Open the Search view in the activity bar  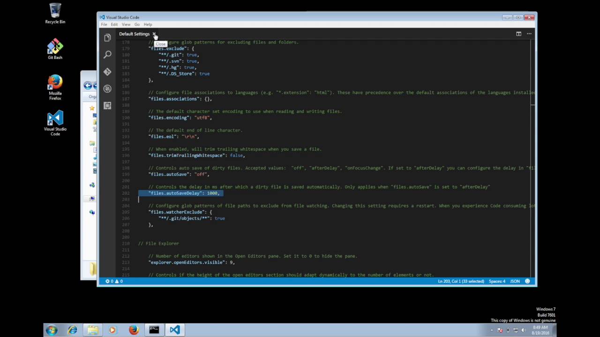(107, 55)
